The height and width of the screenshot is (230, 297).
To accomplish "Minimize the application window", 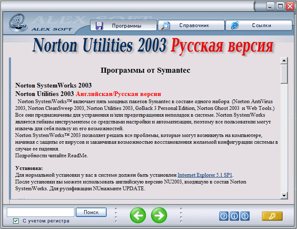I will 271,6.
